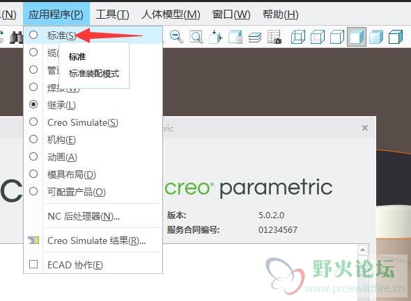Open NC 后处理器(N)... menu entry

pos(93,216)
